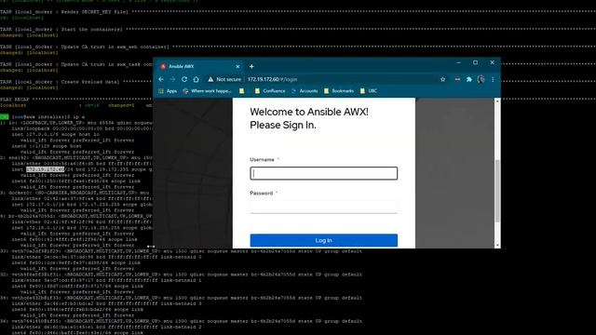Focus the Password field
Image resolution: width=596 pixels, height=335 pixels.
(x=324, y=207)
